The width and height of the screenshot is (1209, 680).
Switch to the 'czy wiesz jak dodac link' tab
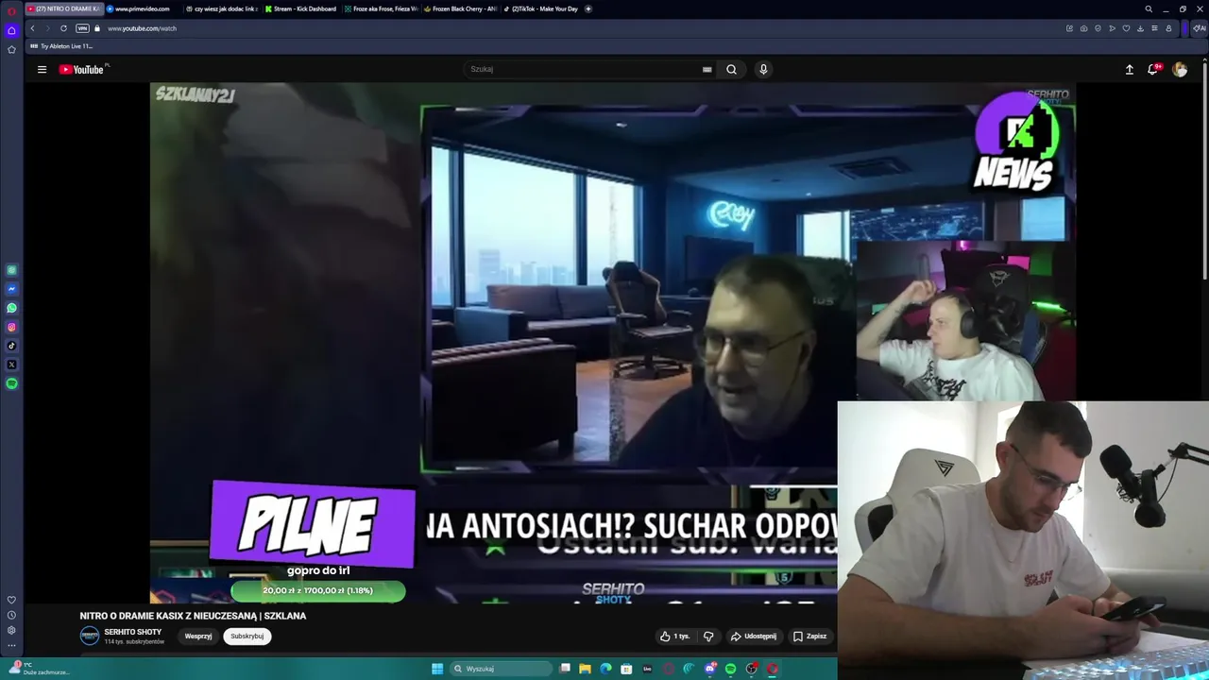(x=222, y=8)
